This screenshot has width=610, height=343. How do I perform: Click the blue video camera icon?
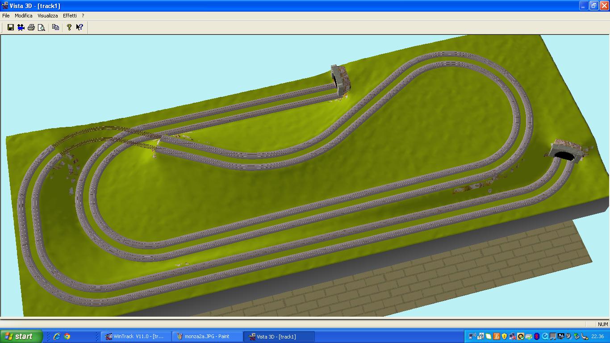(x=21, y=27)
